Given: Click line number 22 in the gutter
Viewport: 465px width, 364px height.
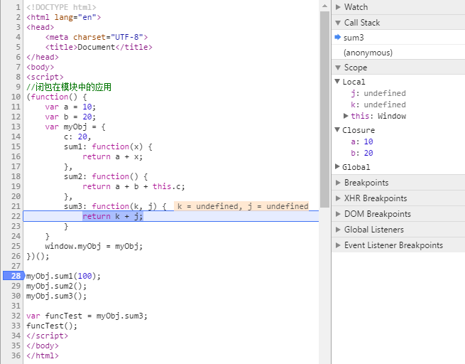Looking at the screenshot, I should [x=16, y=216].
